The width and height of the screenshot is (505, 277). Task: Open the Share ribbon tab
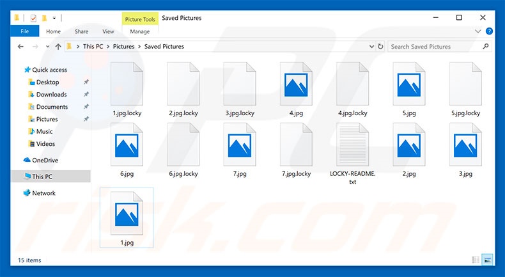[x=81, y=31]
